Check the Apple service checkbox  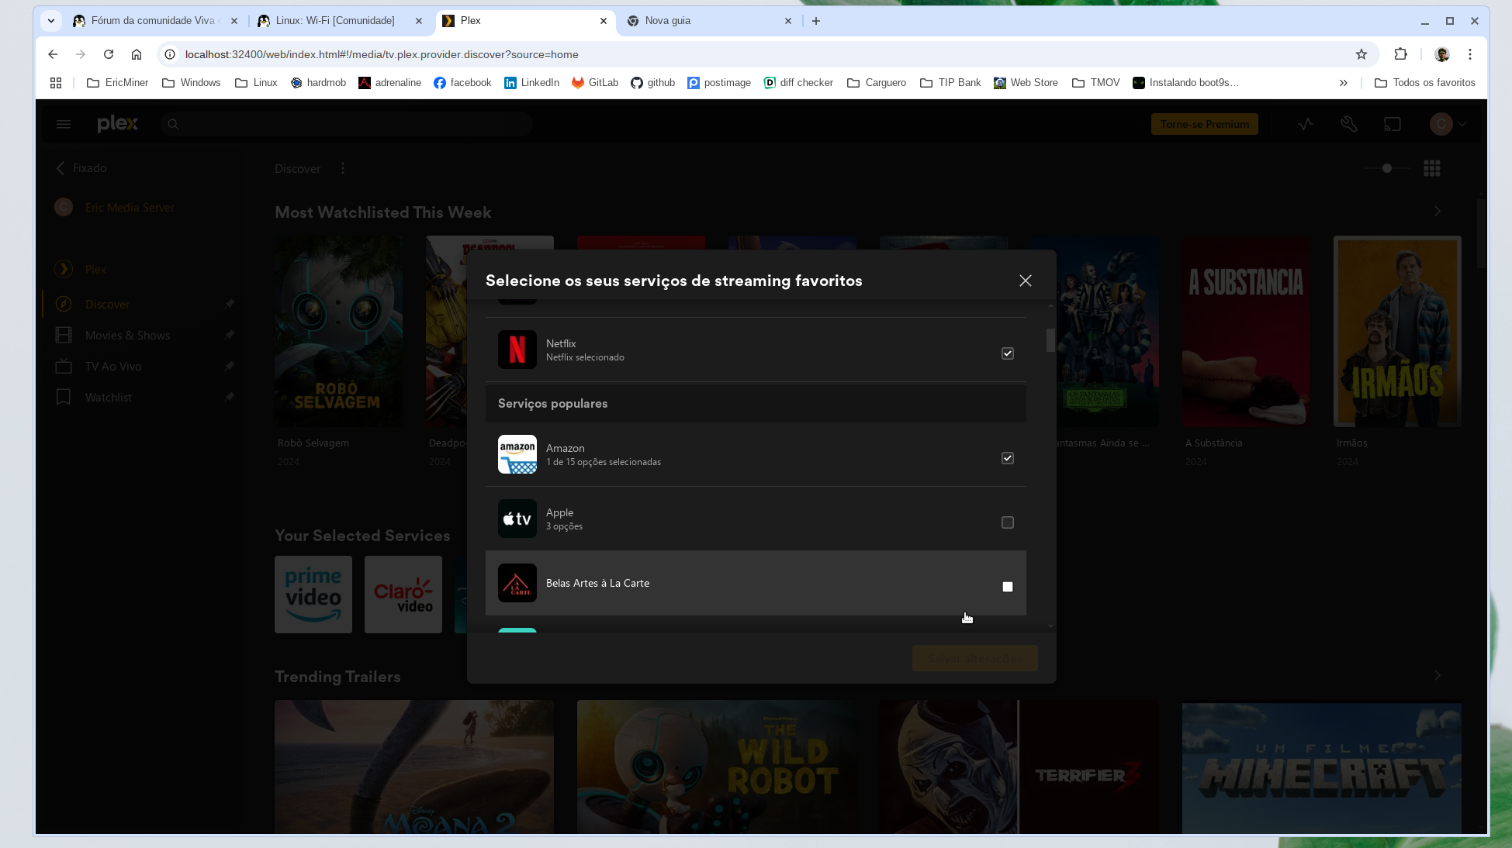tap(1007, 522)
